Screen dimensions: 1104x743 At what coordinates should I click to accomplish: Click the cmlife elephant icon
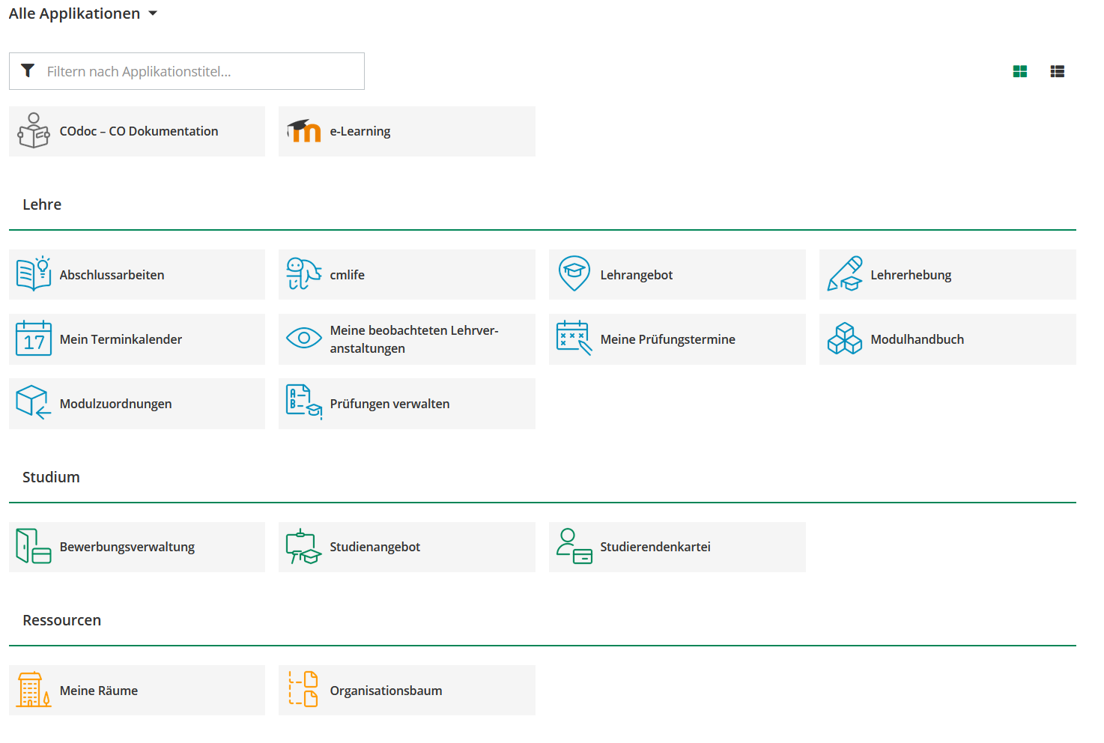pos(304,274)
